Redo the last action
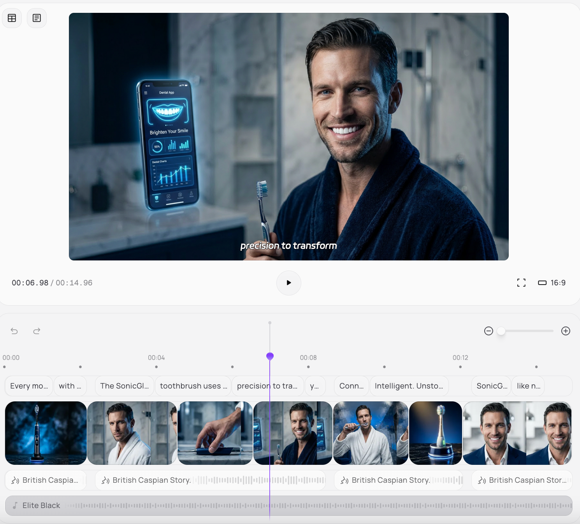 click(37, 331)
